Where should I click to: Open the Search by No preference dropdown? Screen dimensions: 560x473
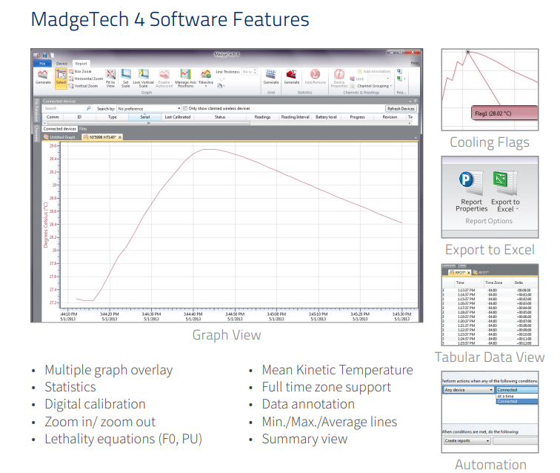coord(149,108)
